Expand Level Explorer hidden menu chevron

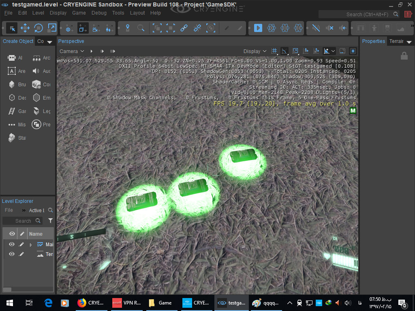pos(24,210)
